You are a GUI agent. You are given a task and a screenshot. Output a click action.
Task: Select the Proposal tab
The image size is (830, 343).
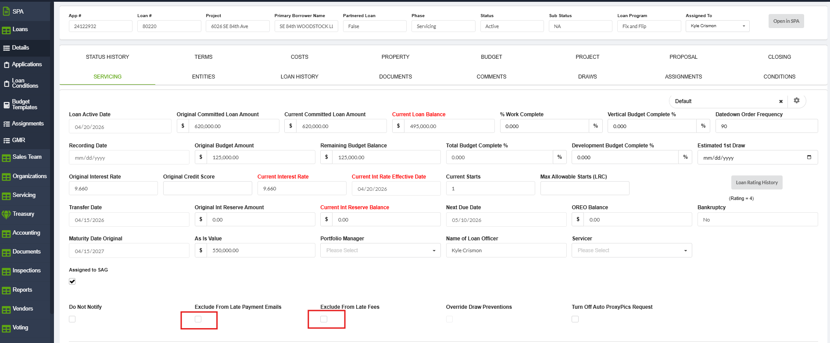point(683,57)
